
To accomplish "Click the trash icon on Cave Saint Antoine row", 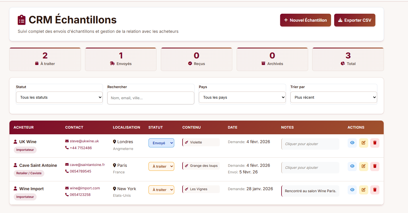I will point(375,166).
